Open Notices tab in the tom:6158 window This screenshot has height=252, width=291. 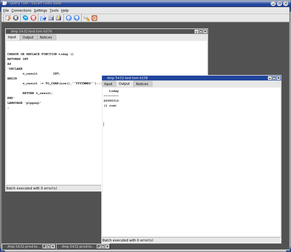pos(142,84)
